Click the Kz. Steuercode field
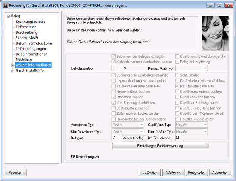The height and width of the screenshot is (181, 236). coord(179,138)
